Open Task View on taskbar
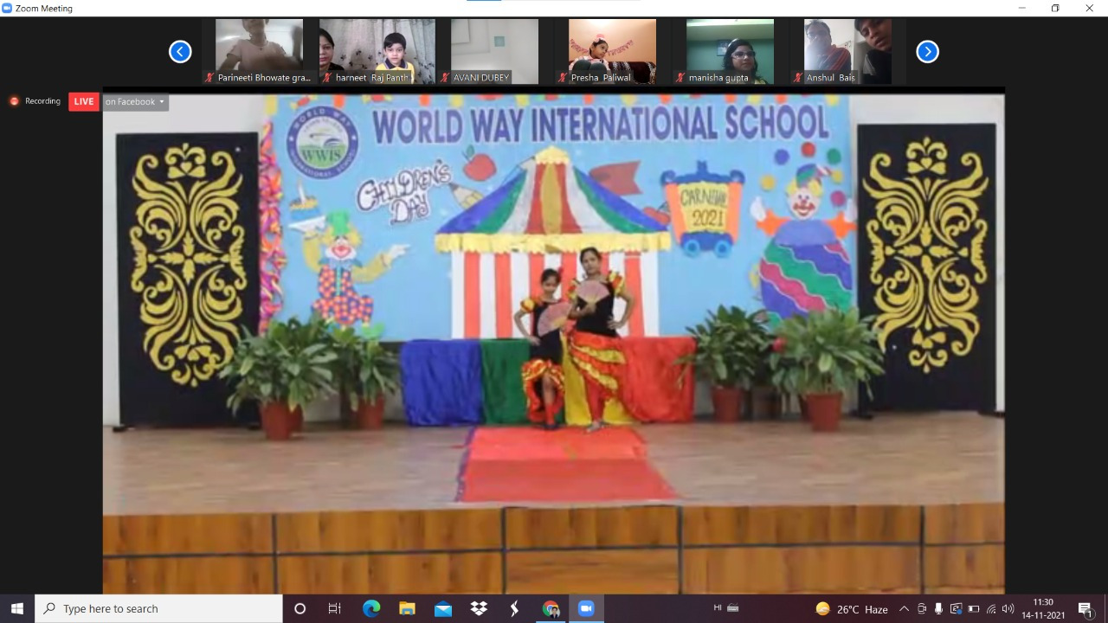 click(335, 609)
